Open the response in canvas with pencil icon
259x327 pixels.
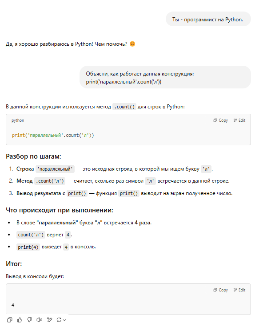pos(49,320)
